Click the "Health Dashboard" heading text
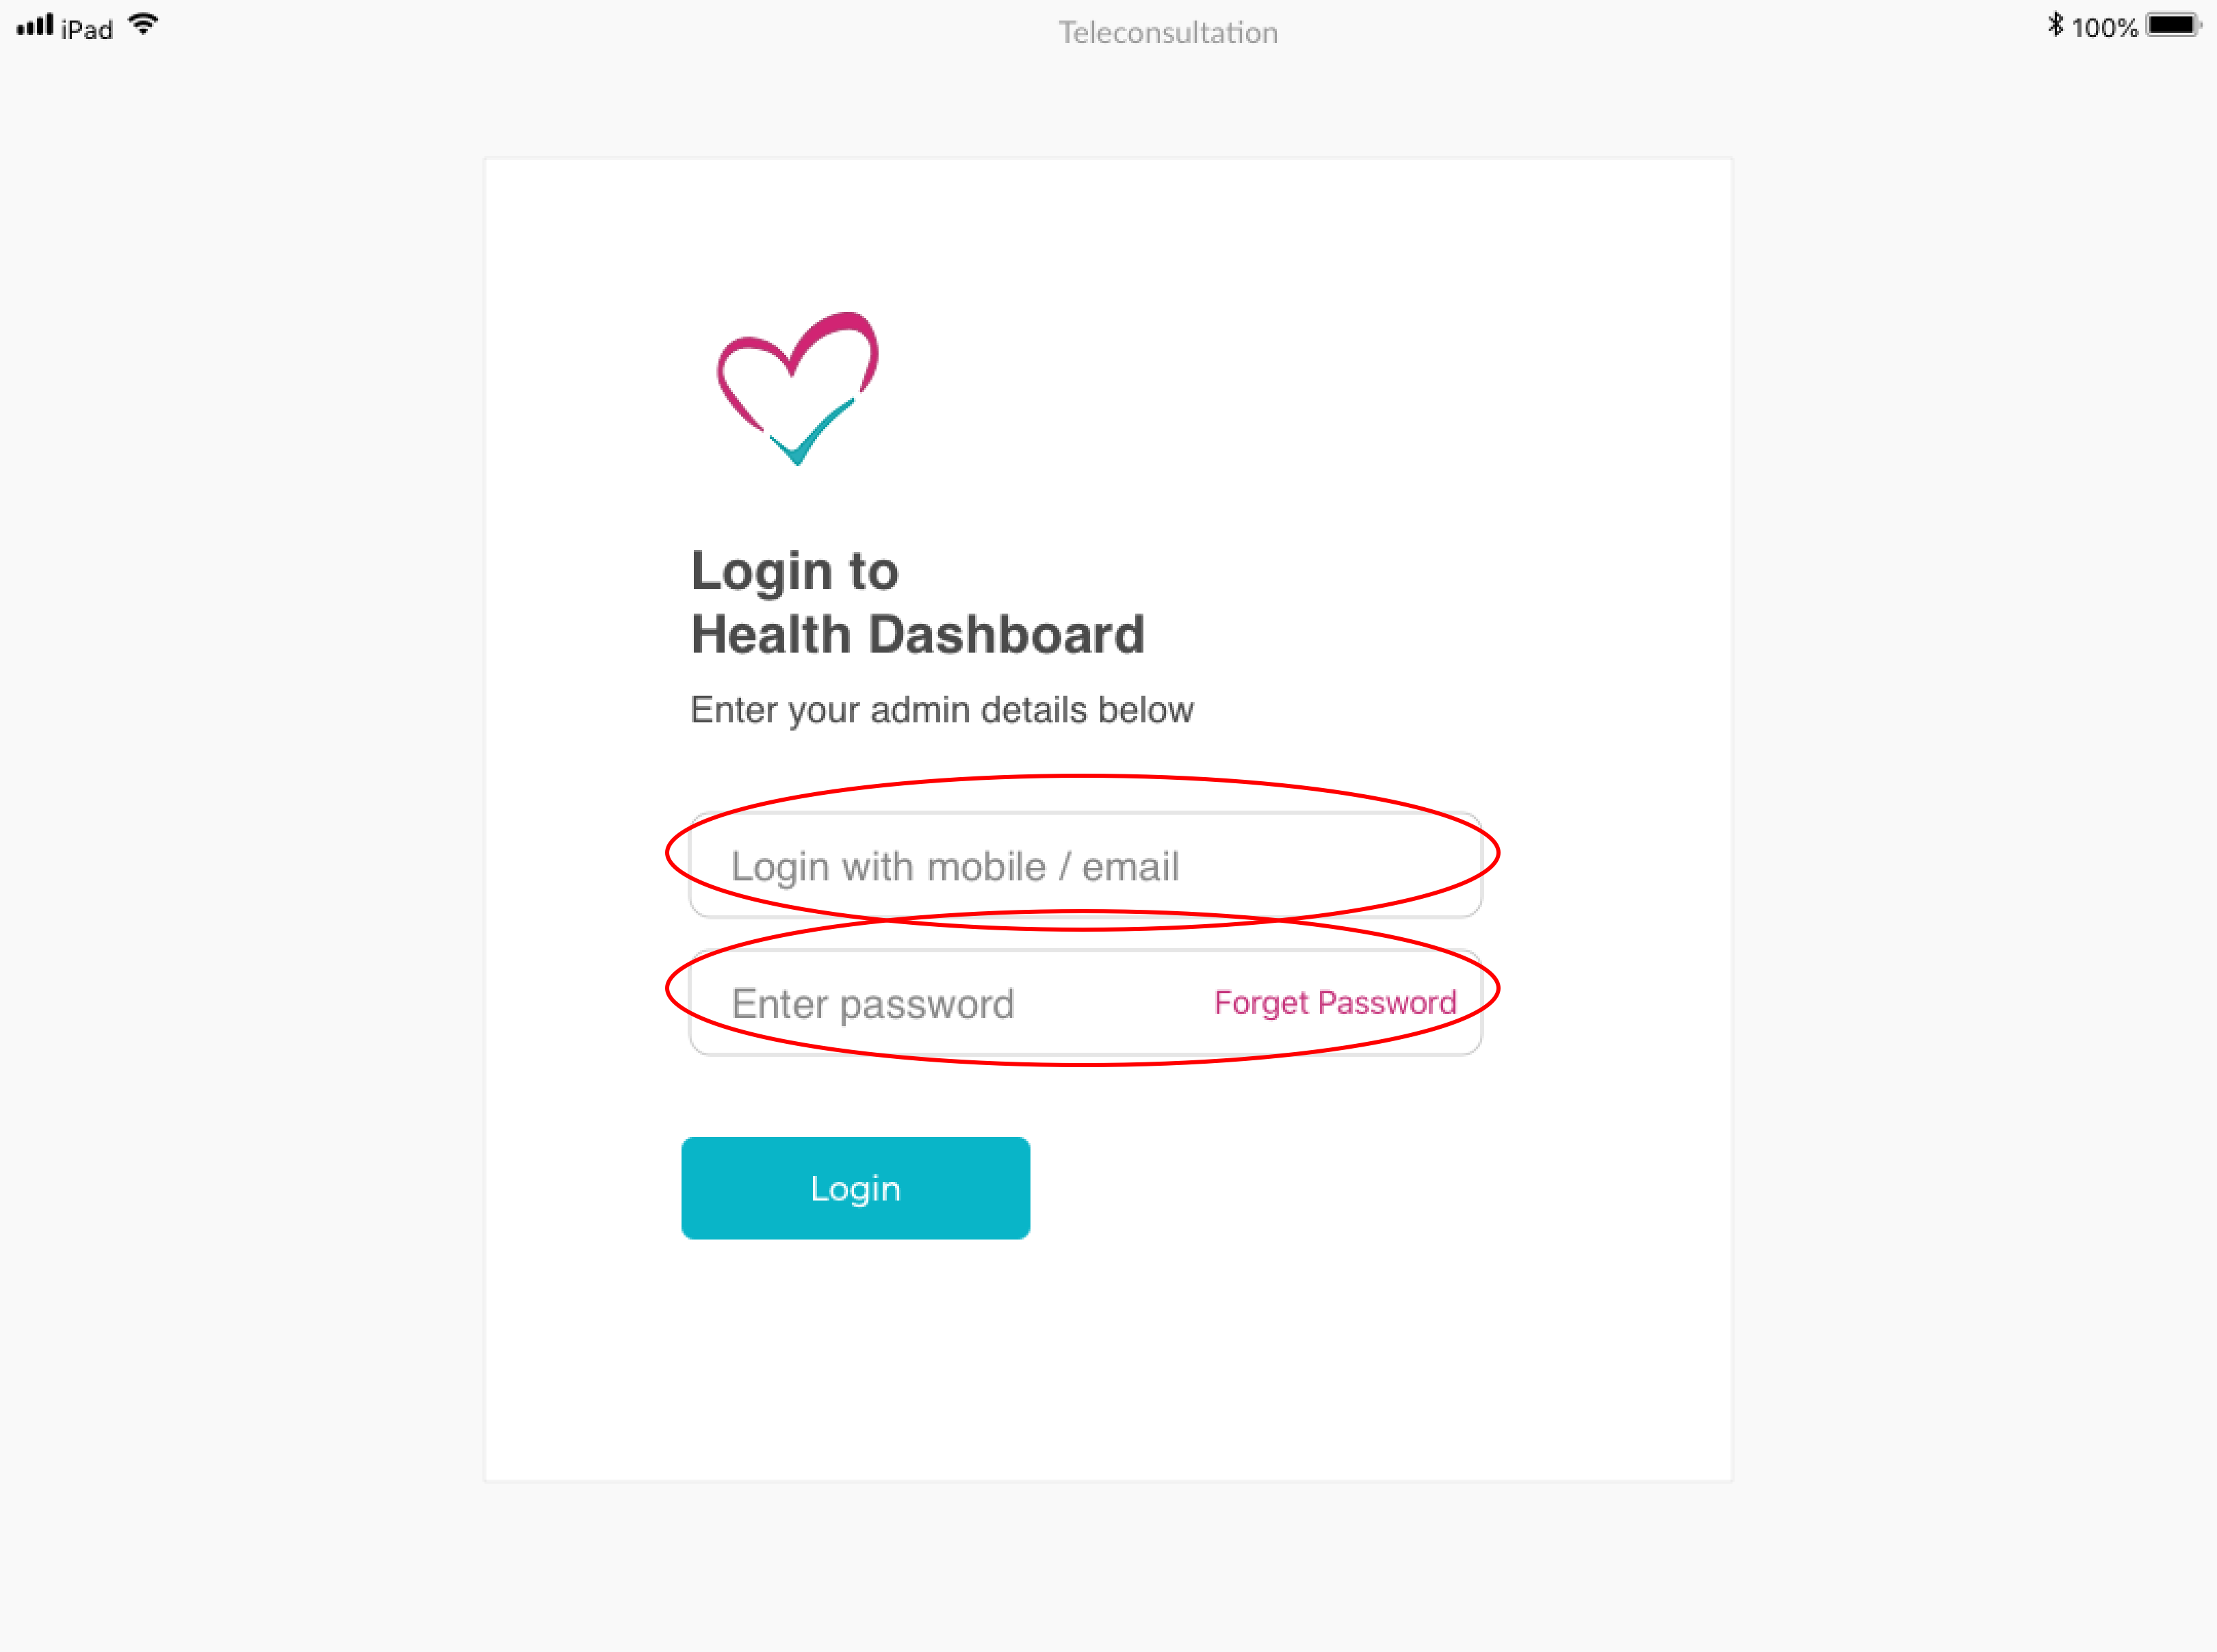This screenshot has height=1652, width=2217. tap(918, 634)
